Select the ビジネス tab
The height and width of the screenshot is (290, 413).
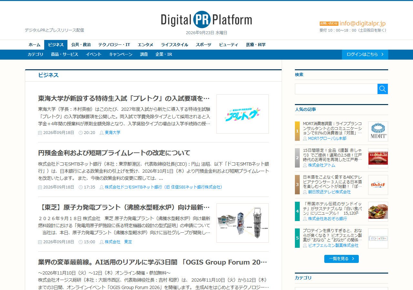click(56, 45)
